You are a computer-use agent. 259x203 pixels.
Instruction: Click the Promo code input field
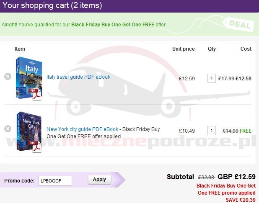tap(55, 181)
